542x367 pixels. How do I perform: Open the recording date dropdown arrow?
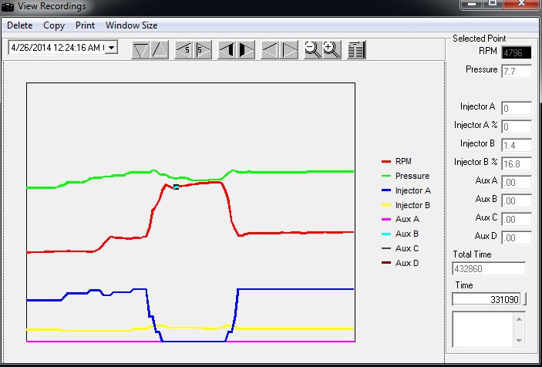click(x=111, y=47)
